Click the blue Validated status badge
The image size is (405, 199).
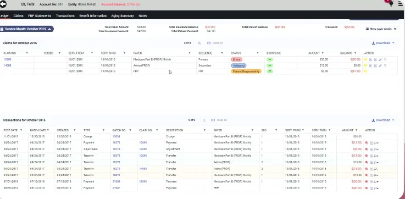click(238, 65)
